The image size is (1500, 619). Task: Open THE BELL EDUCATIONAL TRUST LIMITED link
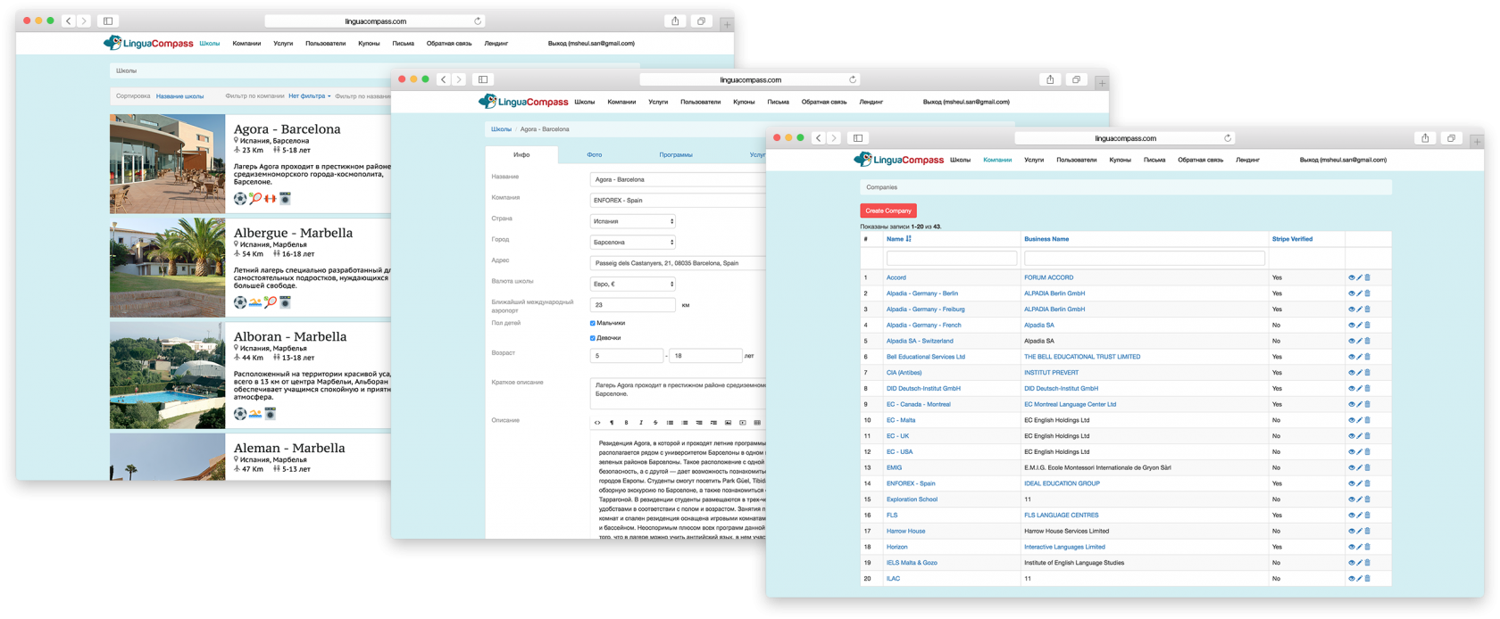tap(1082, 357)
